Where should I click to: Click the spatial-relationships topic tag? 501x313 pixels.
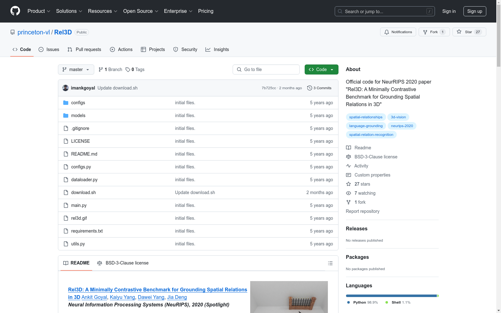tap(366, 117)
